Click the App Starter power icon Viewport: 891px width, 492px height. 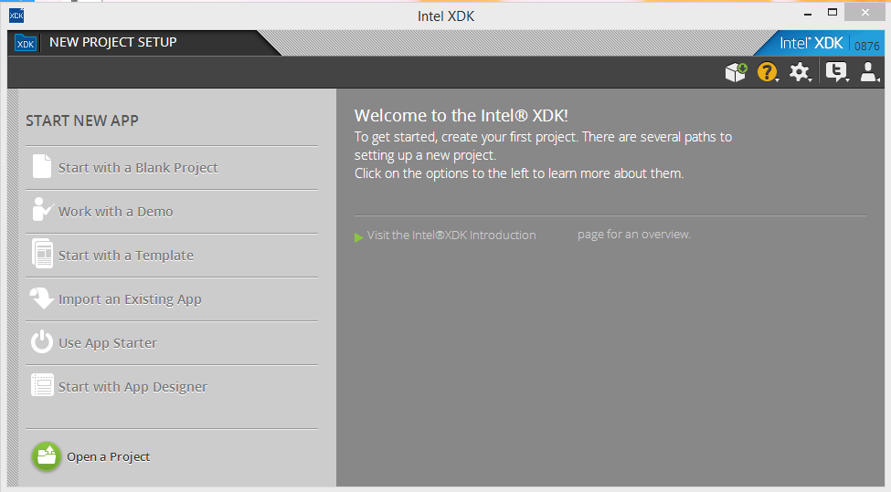coord(42,341)
